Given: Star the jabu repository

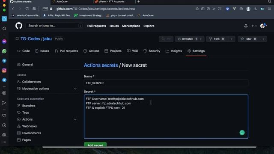Looking at the screenshot, I should click(249, 39).
